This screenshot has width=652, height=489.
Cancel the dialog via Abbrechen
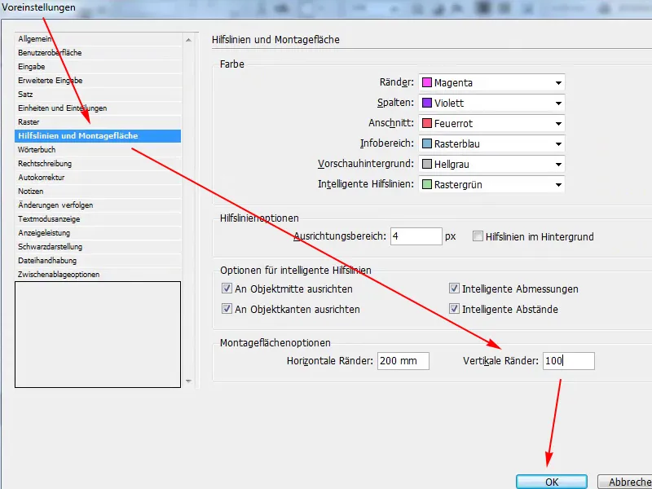626,481
